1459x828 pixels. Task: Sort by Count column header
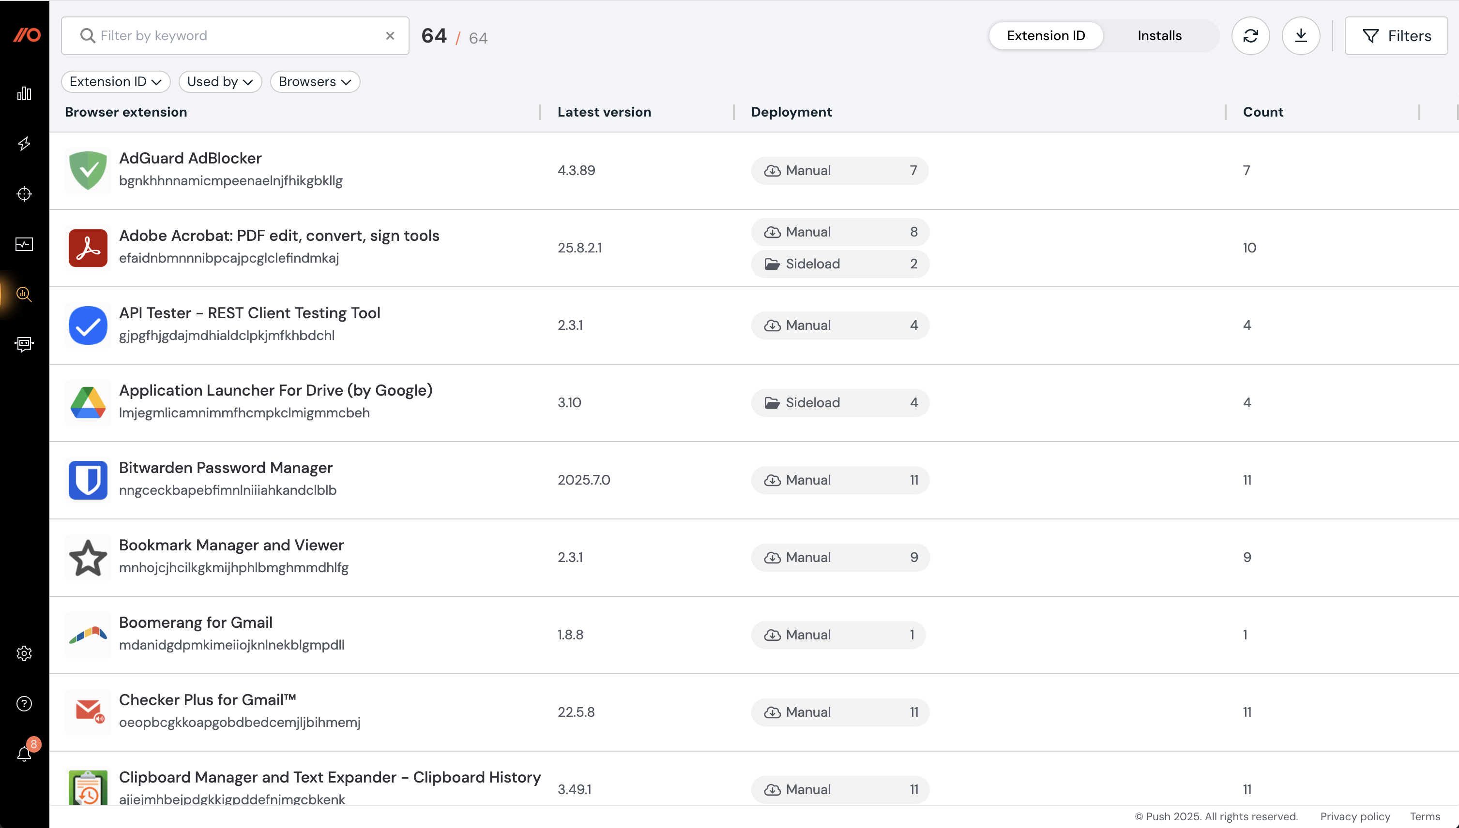point(1263,112)
